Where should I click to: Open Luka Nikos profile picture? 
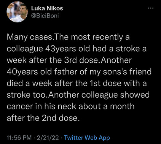click(17, 12)
